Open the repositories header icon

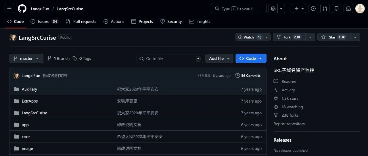(337, 9)
